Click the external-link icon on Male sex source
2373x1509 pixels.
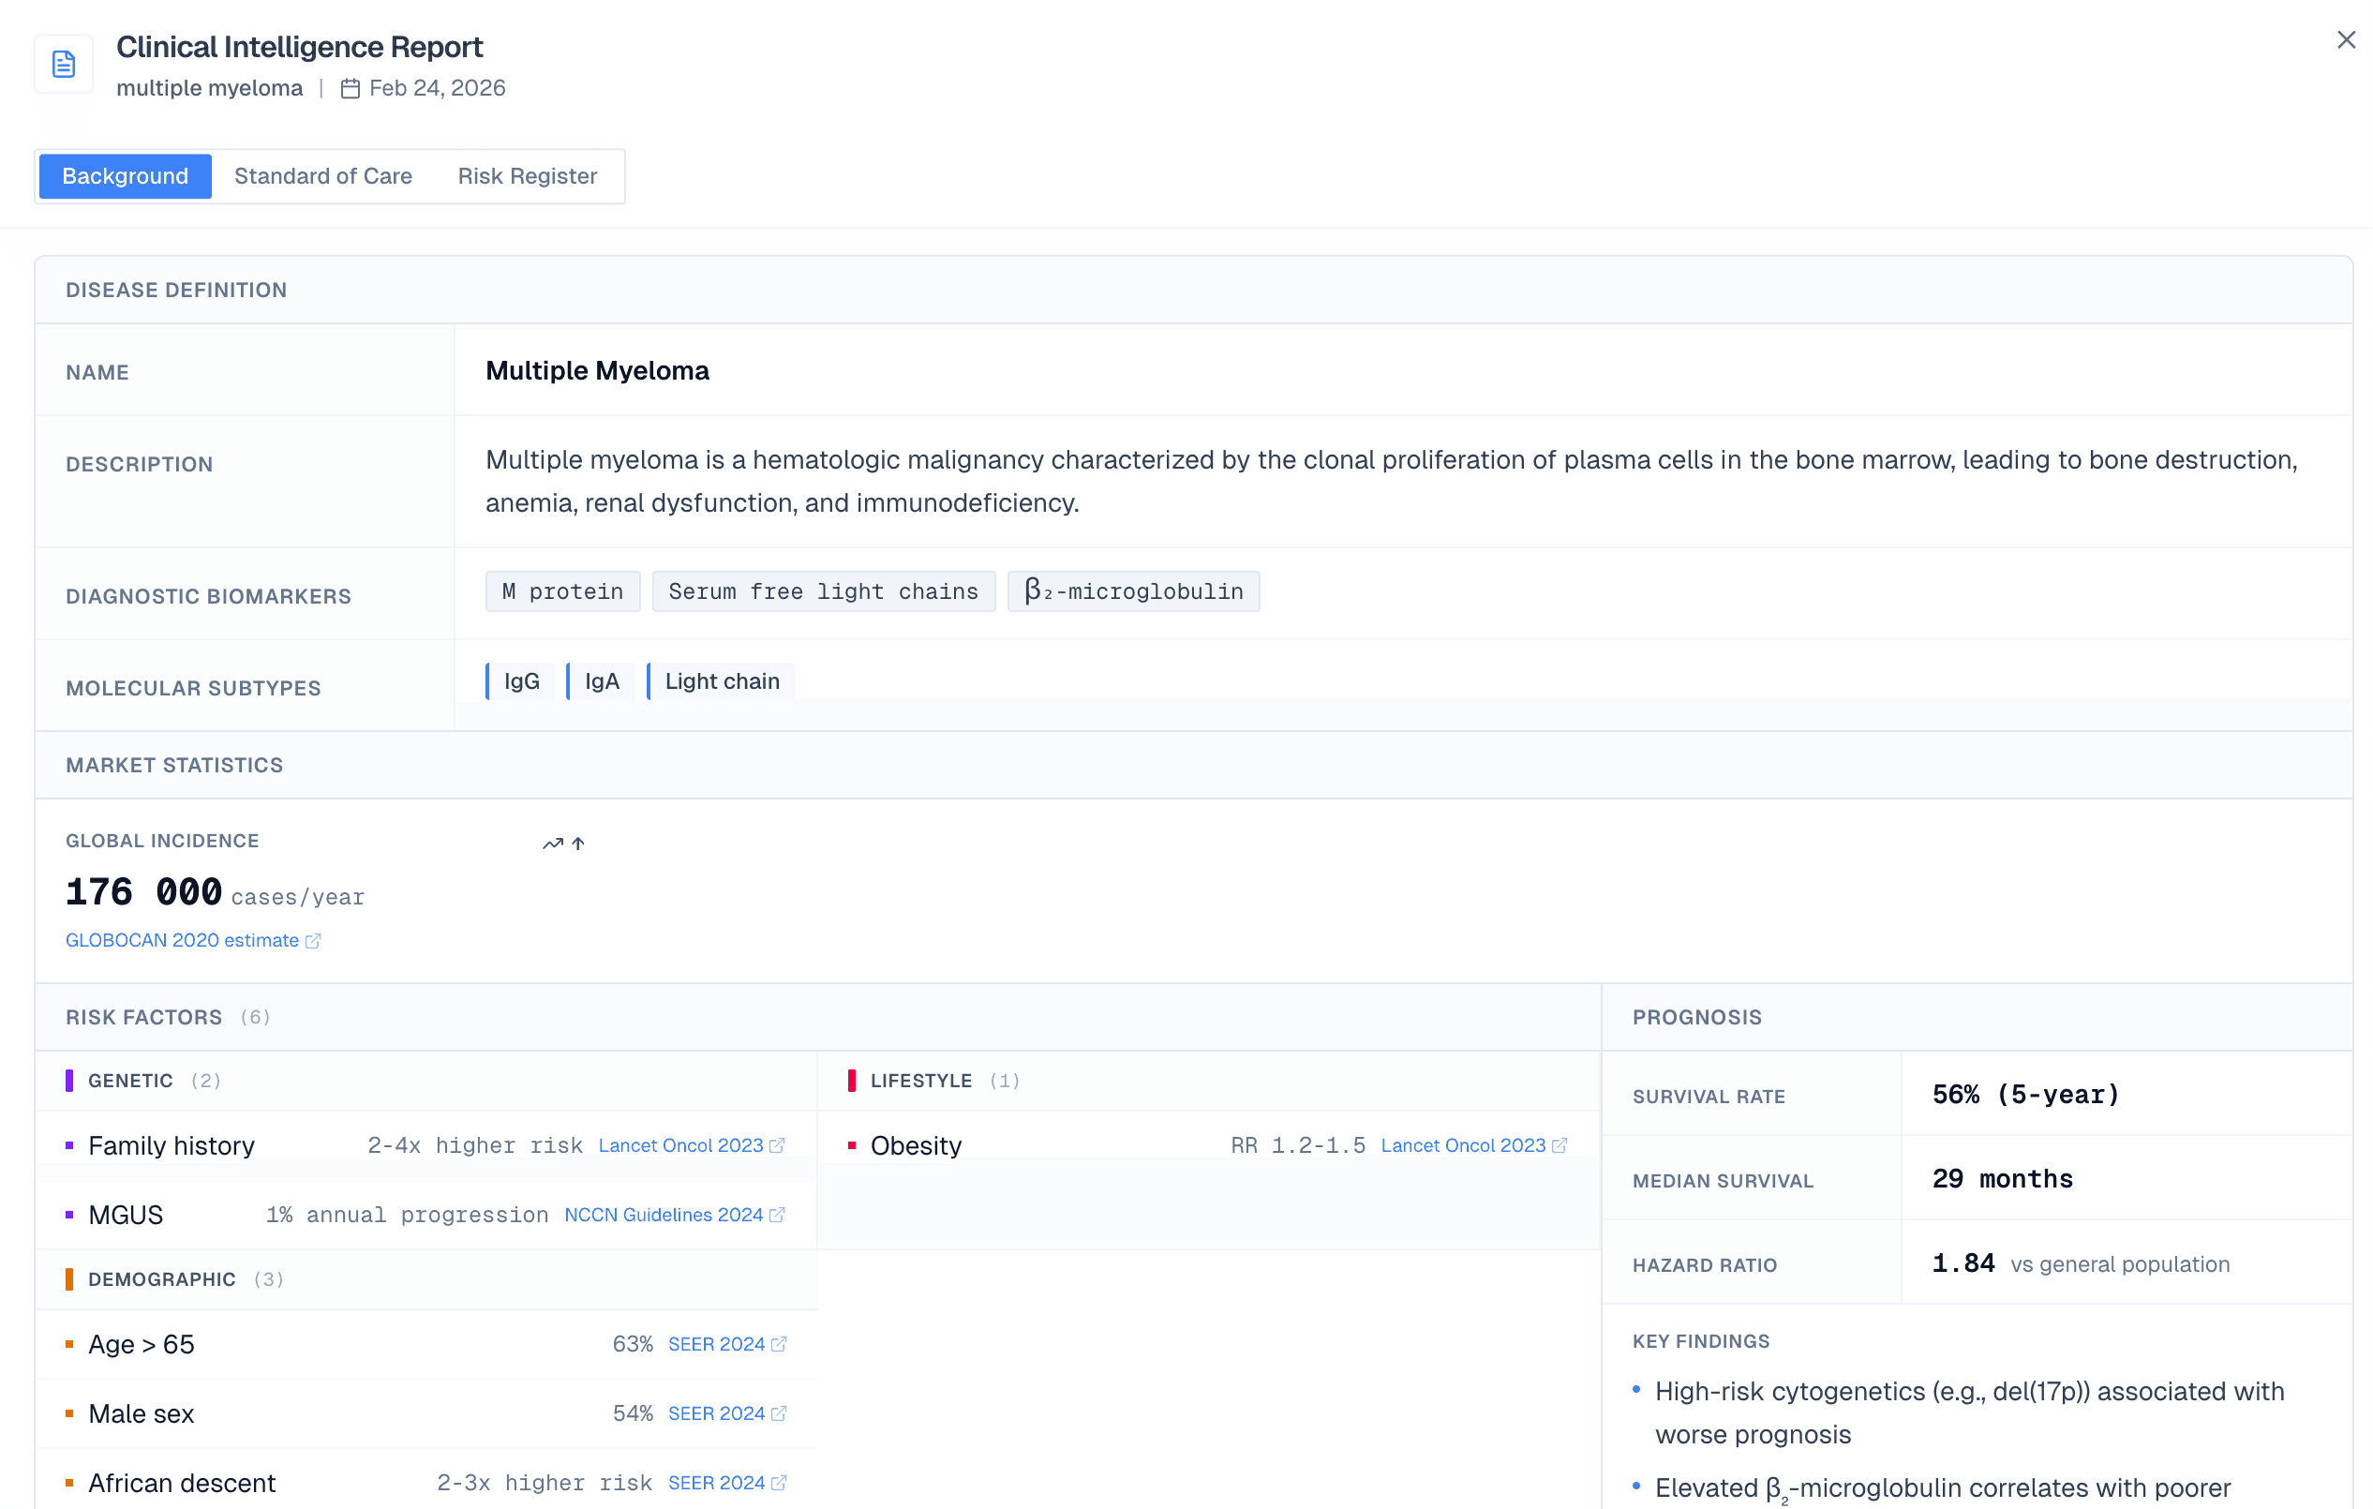point(779,1413)
